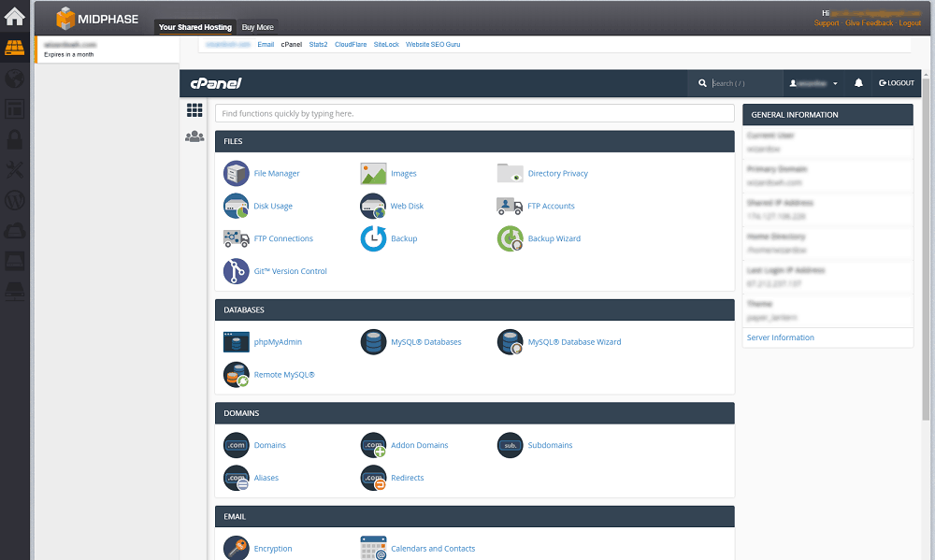The width and height of the screenshot is (935, 560).
Task: Click the Subdomains icon
Action: [510, 446]
